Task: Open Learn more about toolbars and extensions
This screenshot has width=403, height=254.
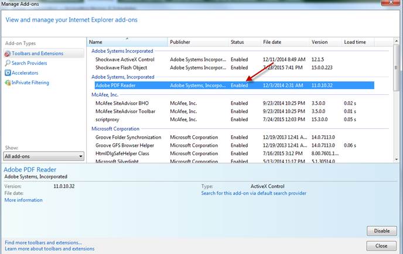Action: 49,249
